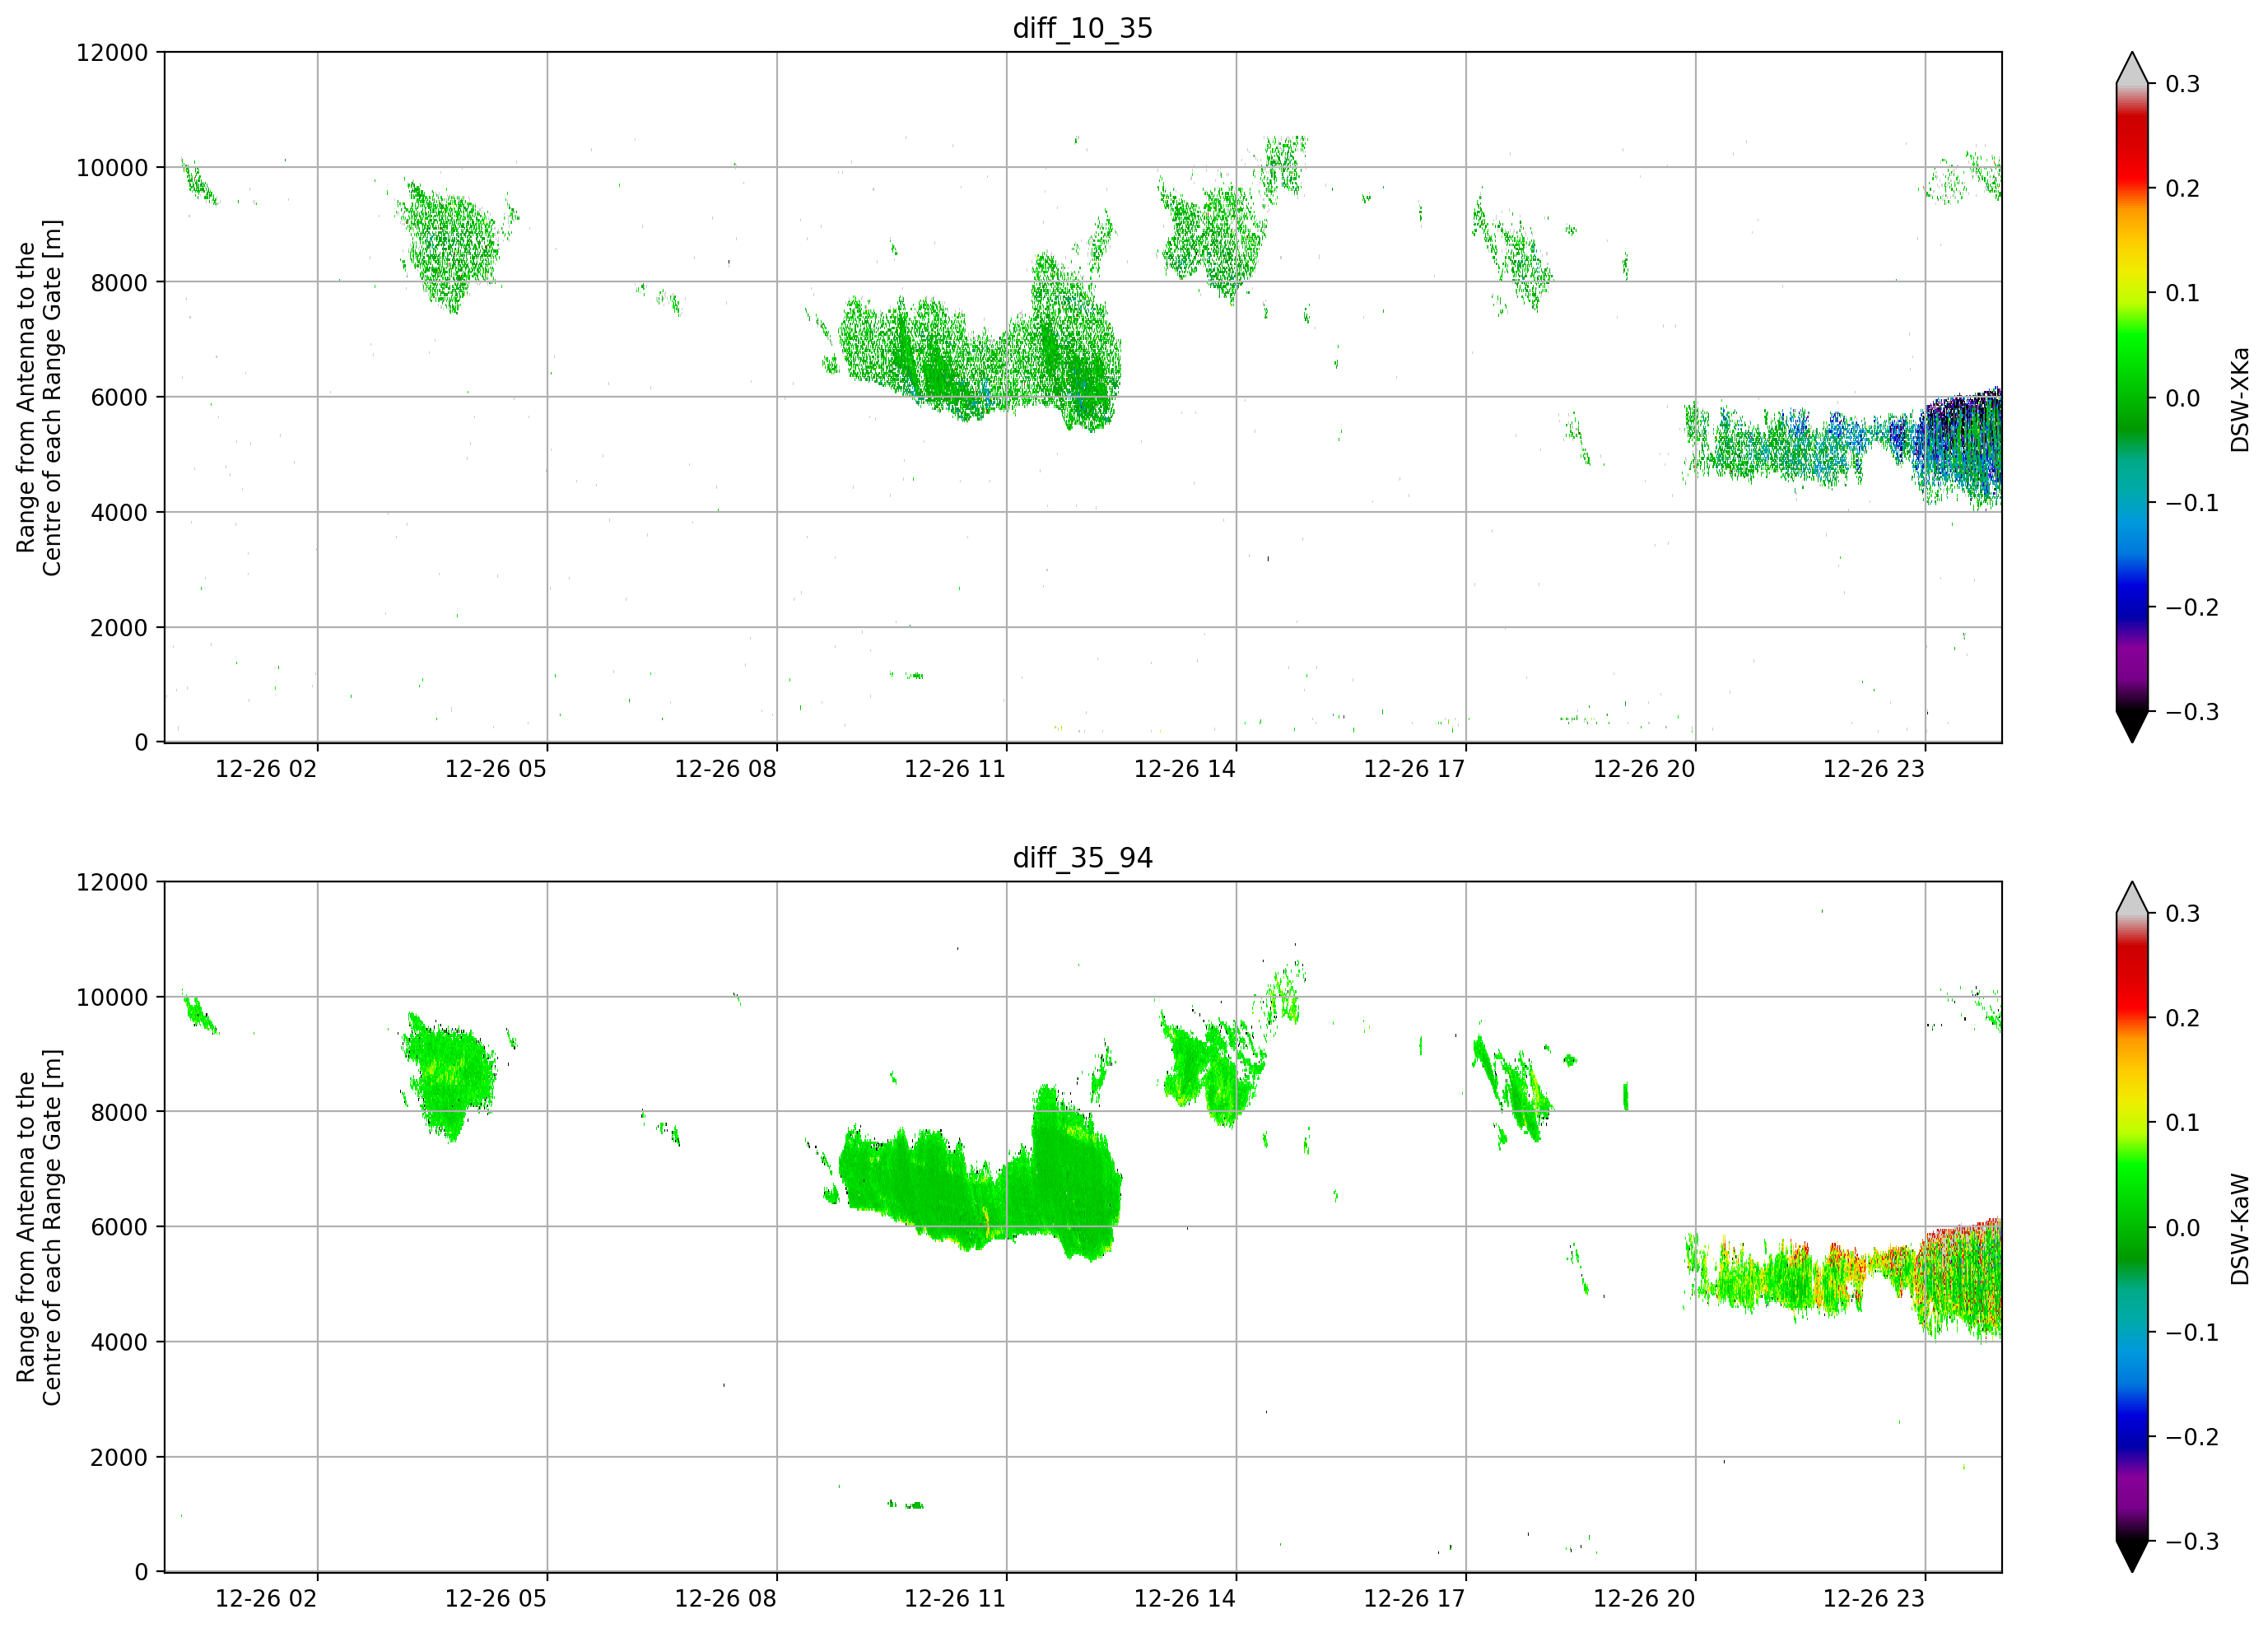Select the DSW-KaW colorbar label
The height and width of the screenshot is (1628, 2268).
[x=2240, y=1229]
